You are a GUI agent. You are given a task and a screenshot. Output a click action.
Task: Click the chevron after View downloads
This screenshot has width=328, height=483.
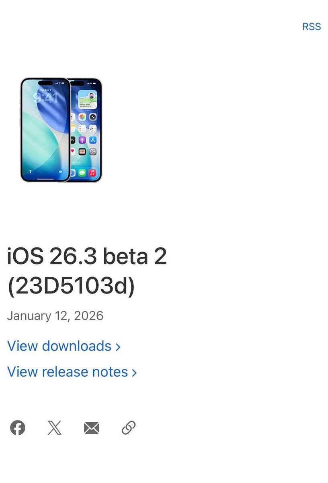[118, 347]
